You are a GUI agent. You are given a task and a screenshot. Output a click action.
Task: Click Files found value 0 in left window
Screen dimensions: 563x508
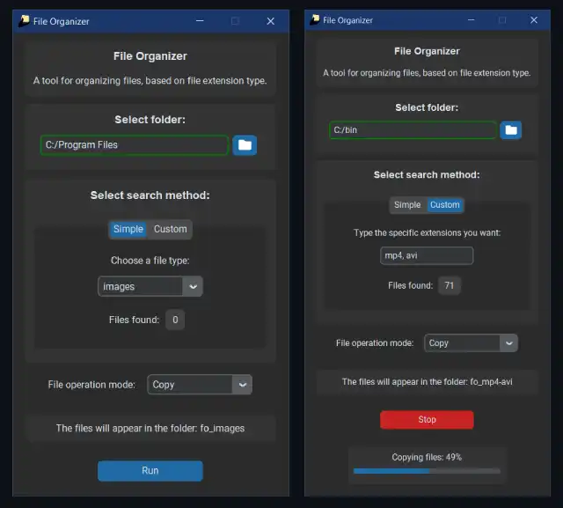[175, 320]
